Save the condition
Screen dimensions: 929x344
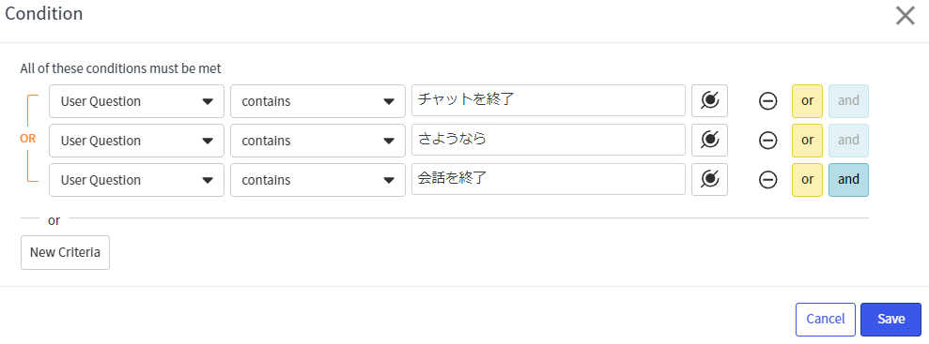coord(890,320)
